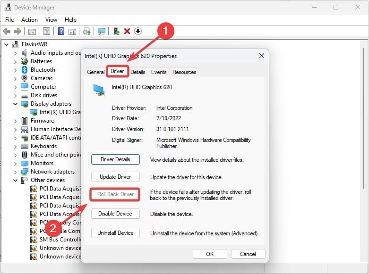Click the Back arrow toolbar icon

pyautogui.click(x=7, y=31)
